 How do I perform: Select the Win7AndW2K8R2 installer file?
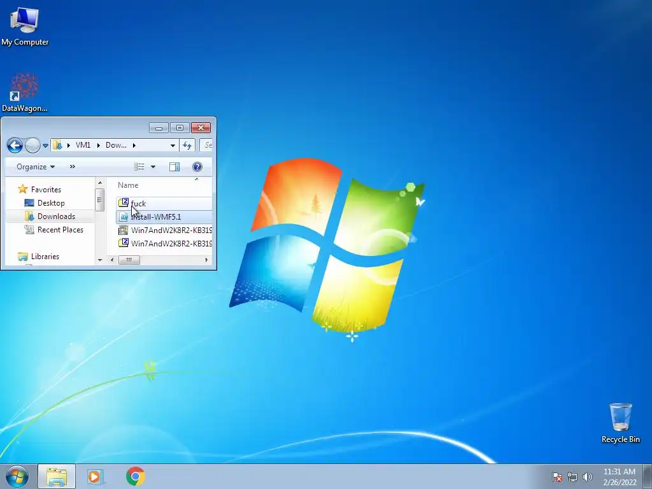[164, 230]
